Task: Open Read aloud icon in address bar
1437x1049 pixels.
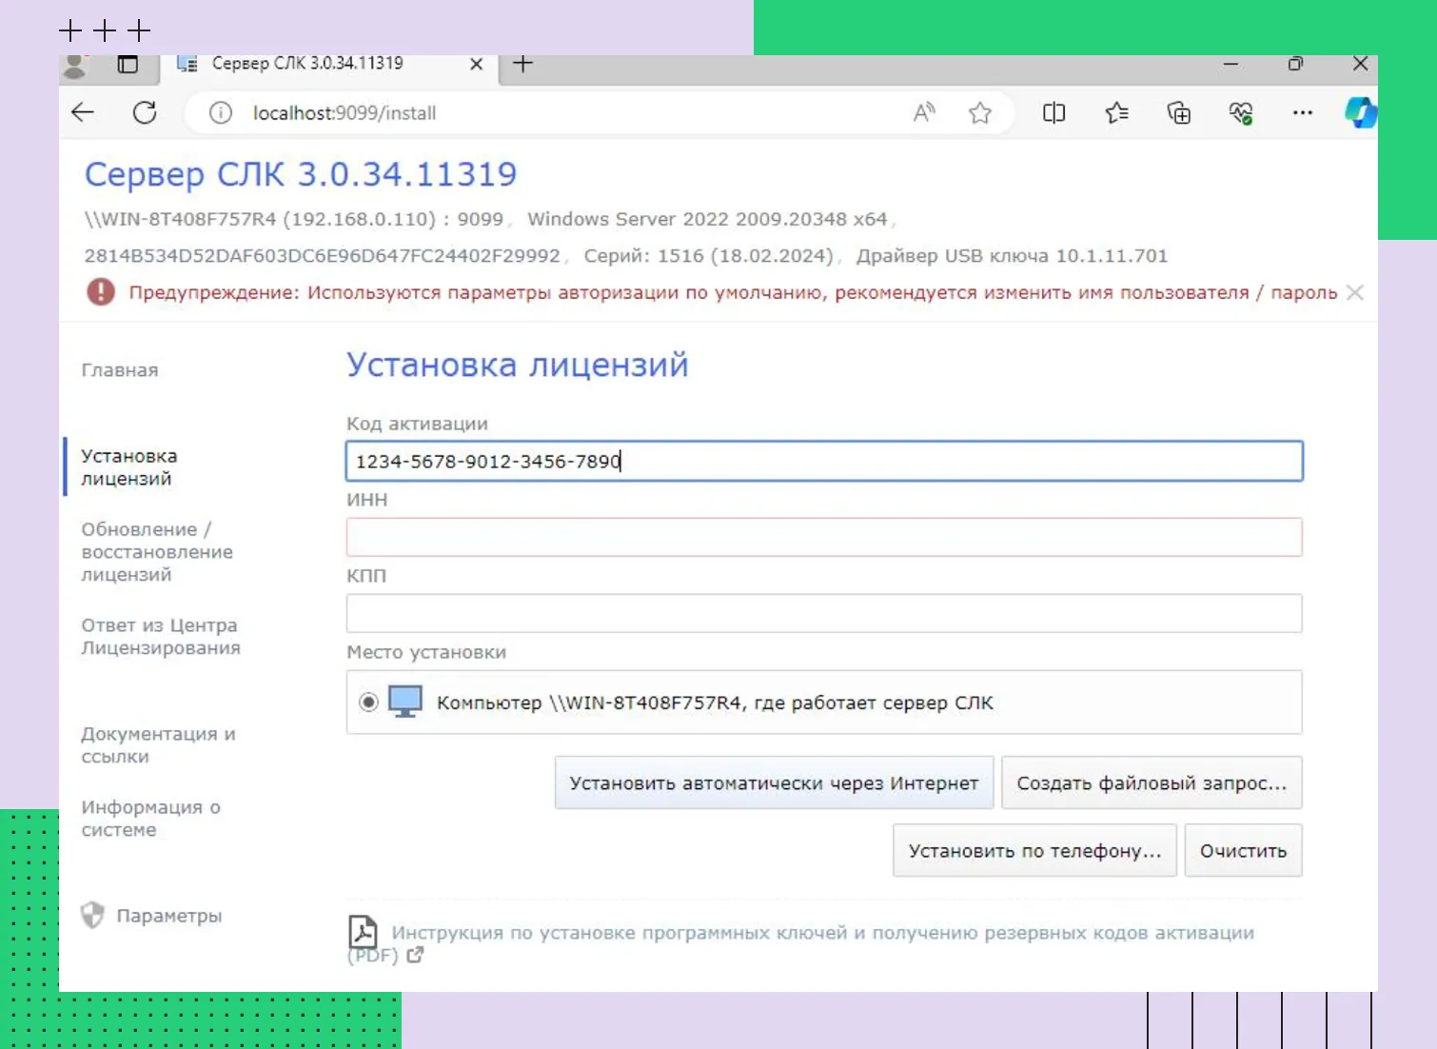Action: coord(923,113)
